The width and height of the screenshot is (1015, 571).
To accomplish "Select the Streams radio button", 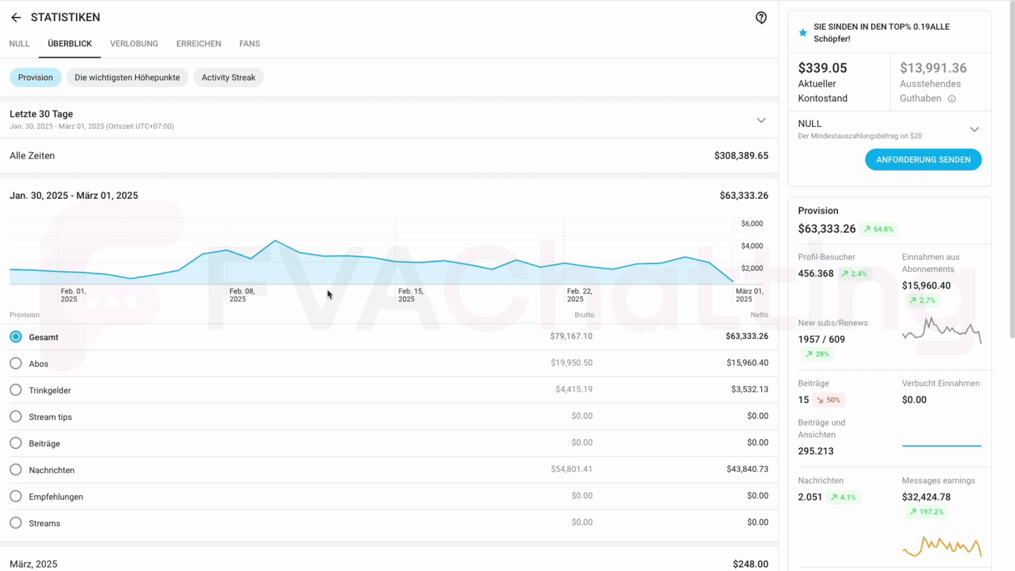I will [15, 522].
